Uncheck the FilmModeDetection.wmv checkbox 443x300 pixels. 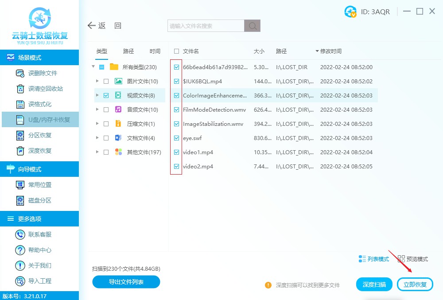coord(177,109)
